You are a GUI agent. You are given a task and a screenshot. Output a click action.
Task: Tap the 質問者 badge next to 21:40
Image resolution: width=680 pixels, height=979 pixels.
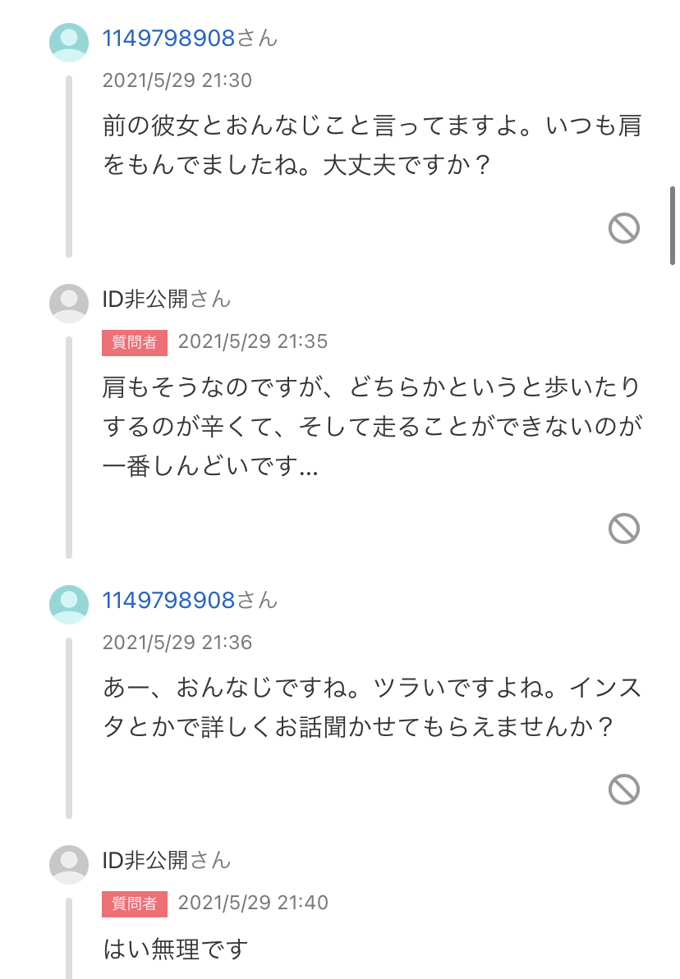pos(135,904)
